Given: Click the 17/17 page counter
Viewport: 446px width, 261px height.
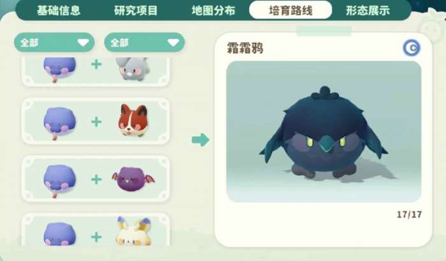Looking at the screenshot, I should (x=409, y=215).
